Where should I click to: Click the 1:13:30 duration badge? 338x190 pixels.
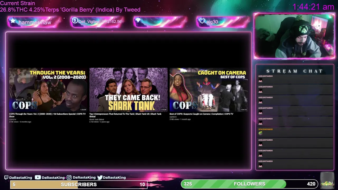tap(163, 110)
